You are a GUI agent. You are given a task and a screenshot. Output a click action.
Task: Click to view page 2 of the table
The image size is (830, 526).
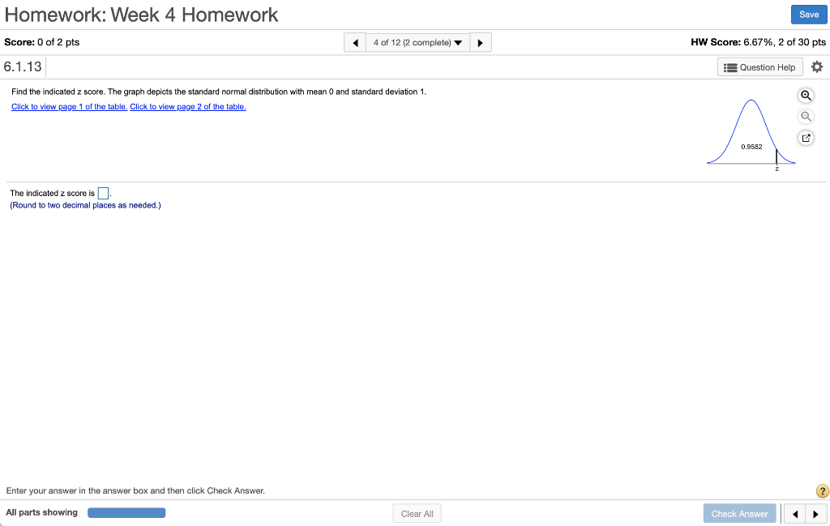tap(188, 106)
